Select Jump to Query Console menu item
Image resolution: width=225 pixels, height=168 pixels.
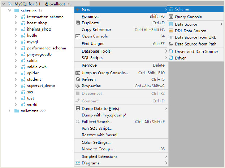105,73
